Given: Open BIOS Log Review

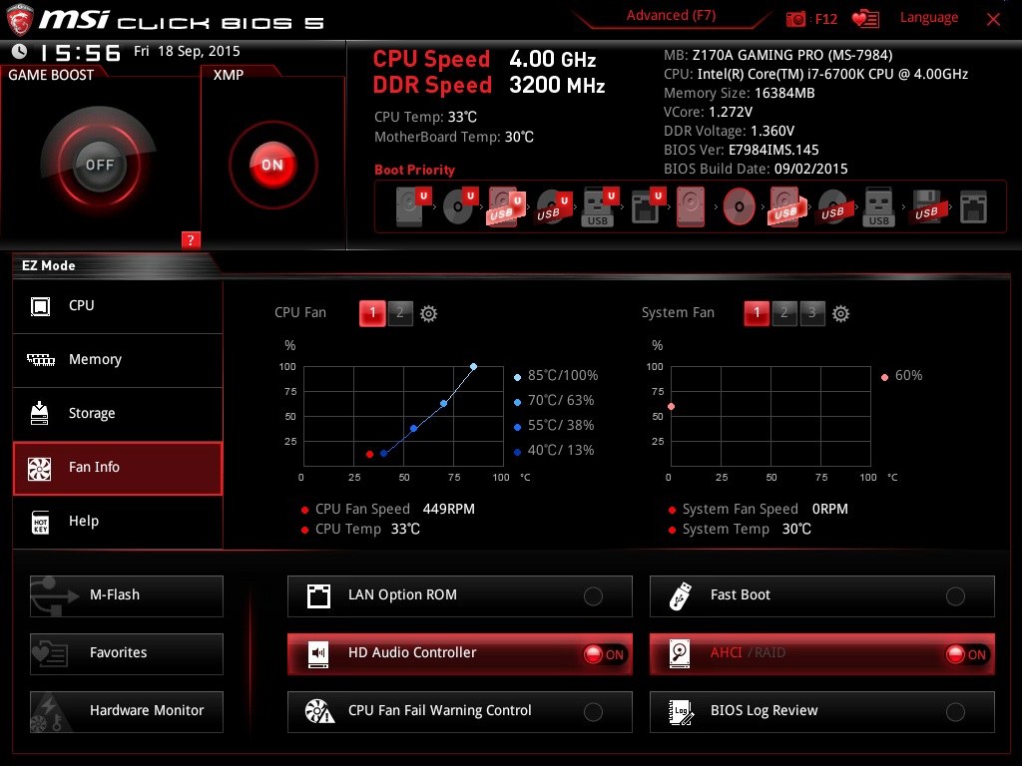Looking at the screenshot, I should (x=822, y=712).
